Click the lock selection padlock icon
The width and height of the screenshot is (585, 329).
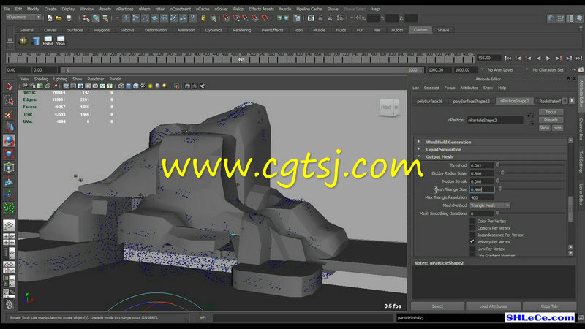[x=203, y=18]
